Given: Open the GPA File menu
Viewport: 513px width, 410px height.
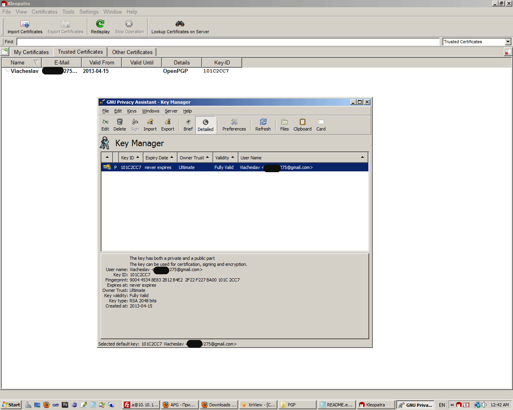Looking at the screenshot, I should click(105, 111).
